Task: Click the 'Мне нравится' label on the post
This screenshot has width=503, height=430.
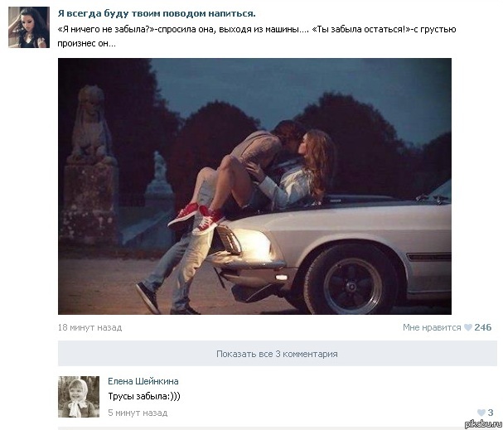Action: pos(432,327)
